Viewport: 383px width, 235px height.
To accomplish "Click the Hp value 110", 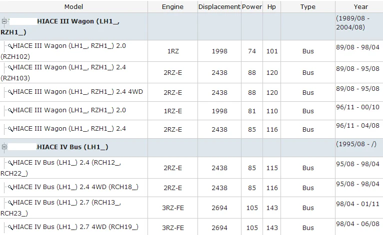I will point(272,111).
